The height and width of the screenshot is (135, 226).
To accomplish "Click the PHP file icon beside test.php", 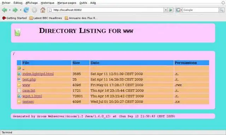I will (x=19, y=79).
